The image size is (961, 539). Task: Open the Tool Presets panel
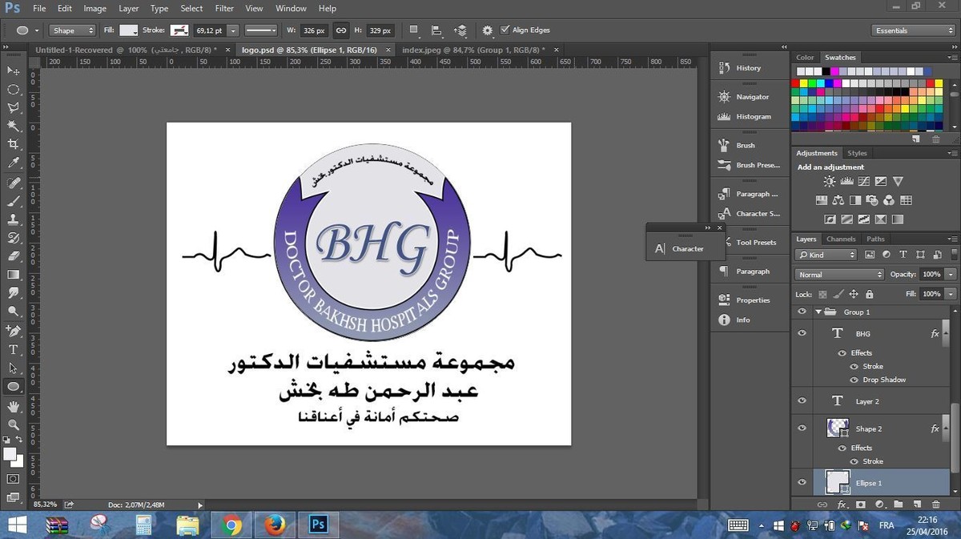pyautogui.click(x=756, y=242)
